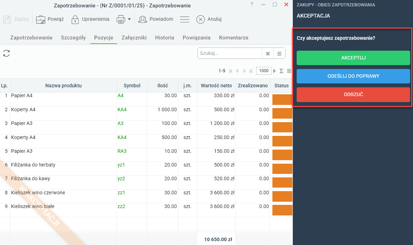Click the AKCEPTUJ green button

(x=353, y=58)
